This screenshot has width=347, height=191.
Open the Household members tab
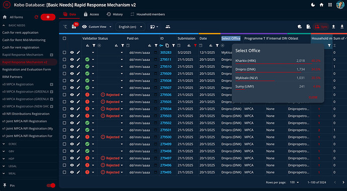(148, 14)
